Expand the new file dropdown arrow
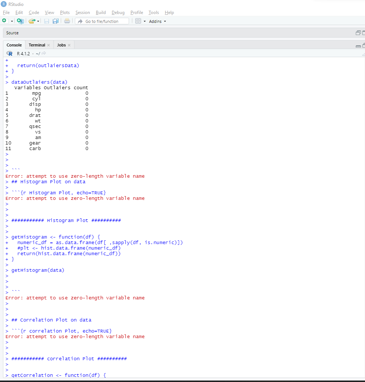 point(11,21)
